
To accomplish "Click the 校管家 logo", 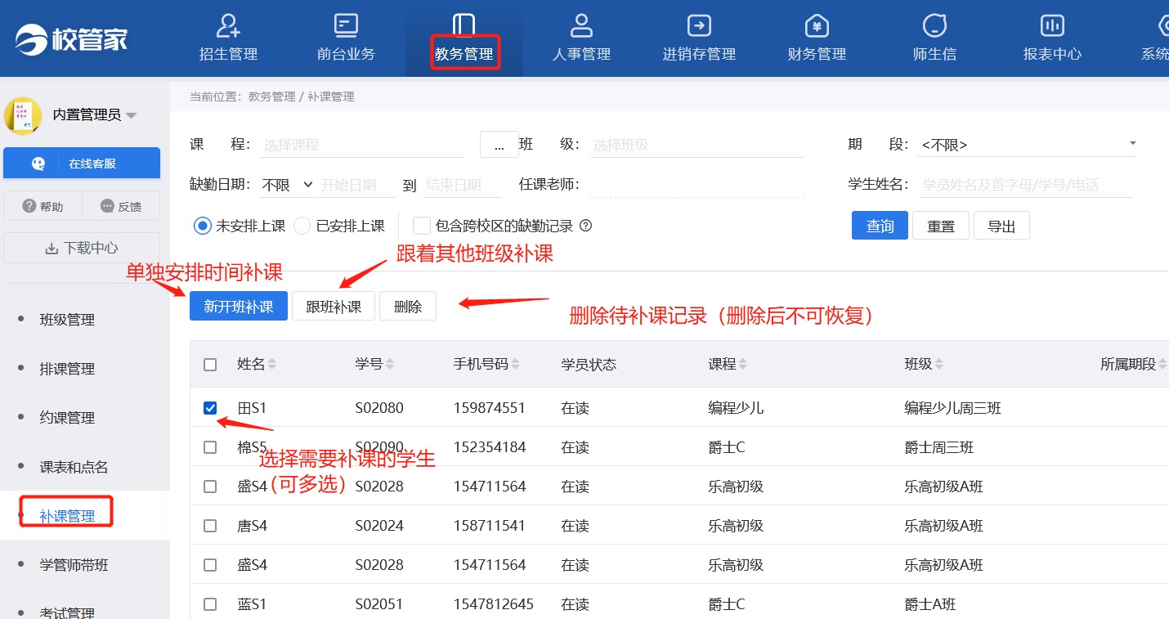I will click(71, 38).
